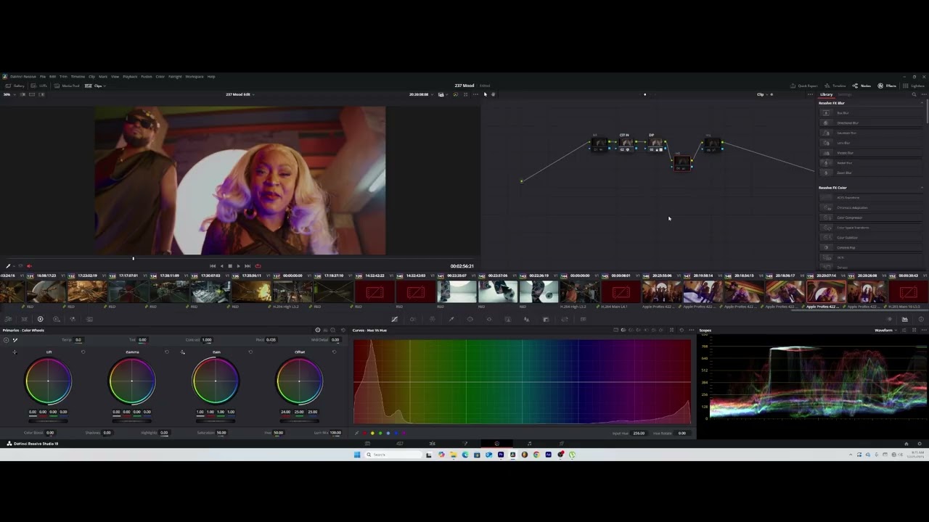Jump to last frame of clip
This screenshot has width=929, height=522.
pos(247,266)
